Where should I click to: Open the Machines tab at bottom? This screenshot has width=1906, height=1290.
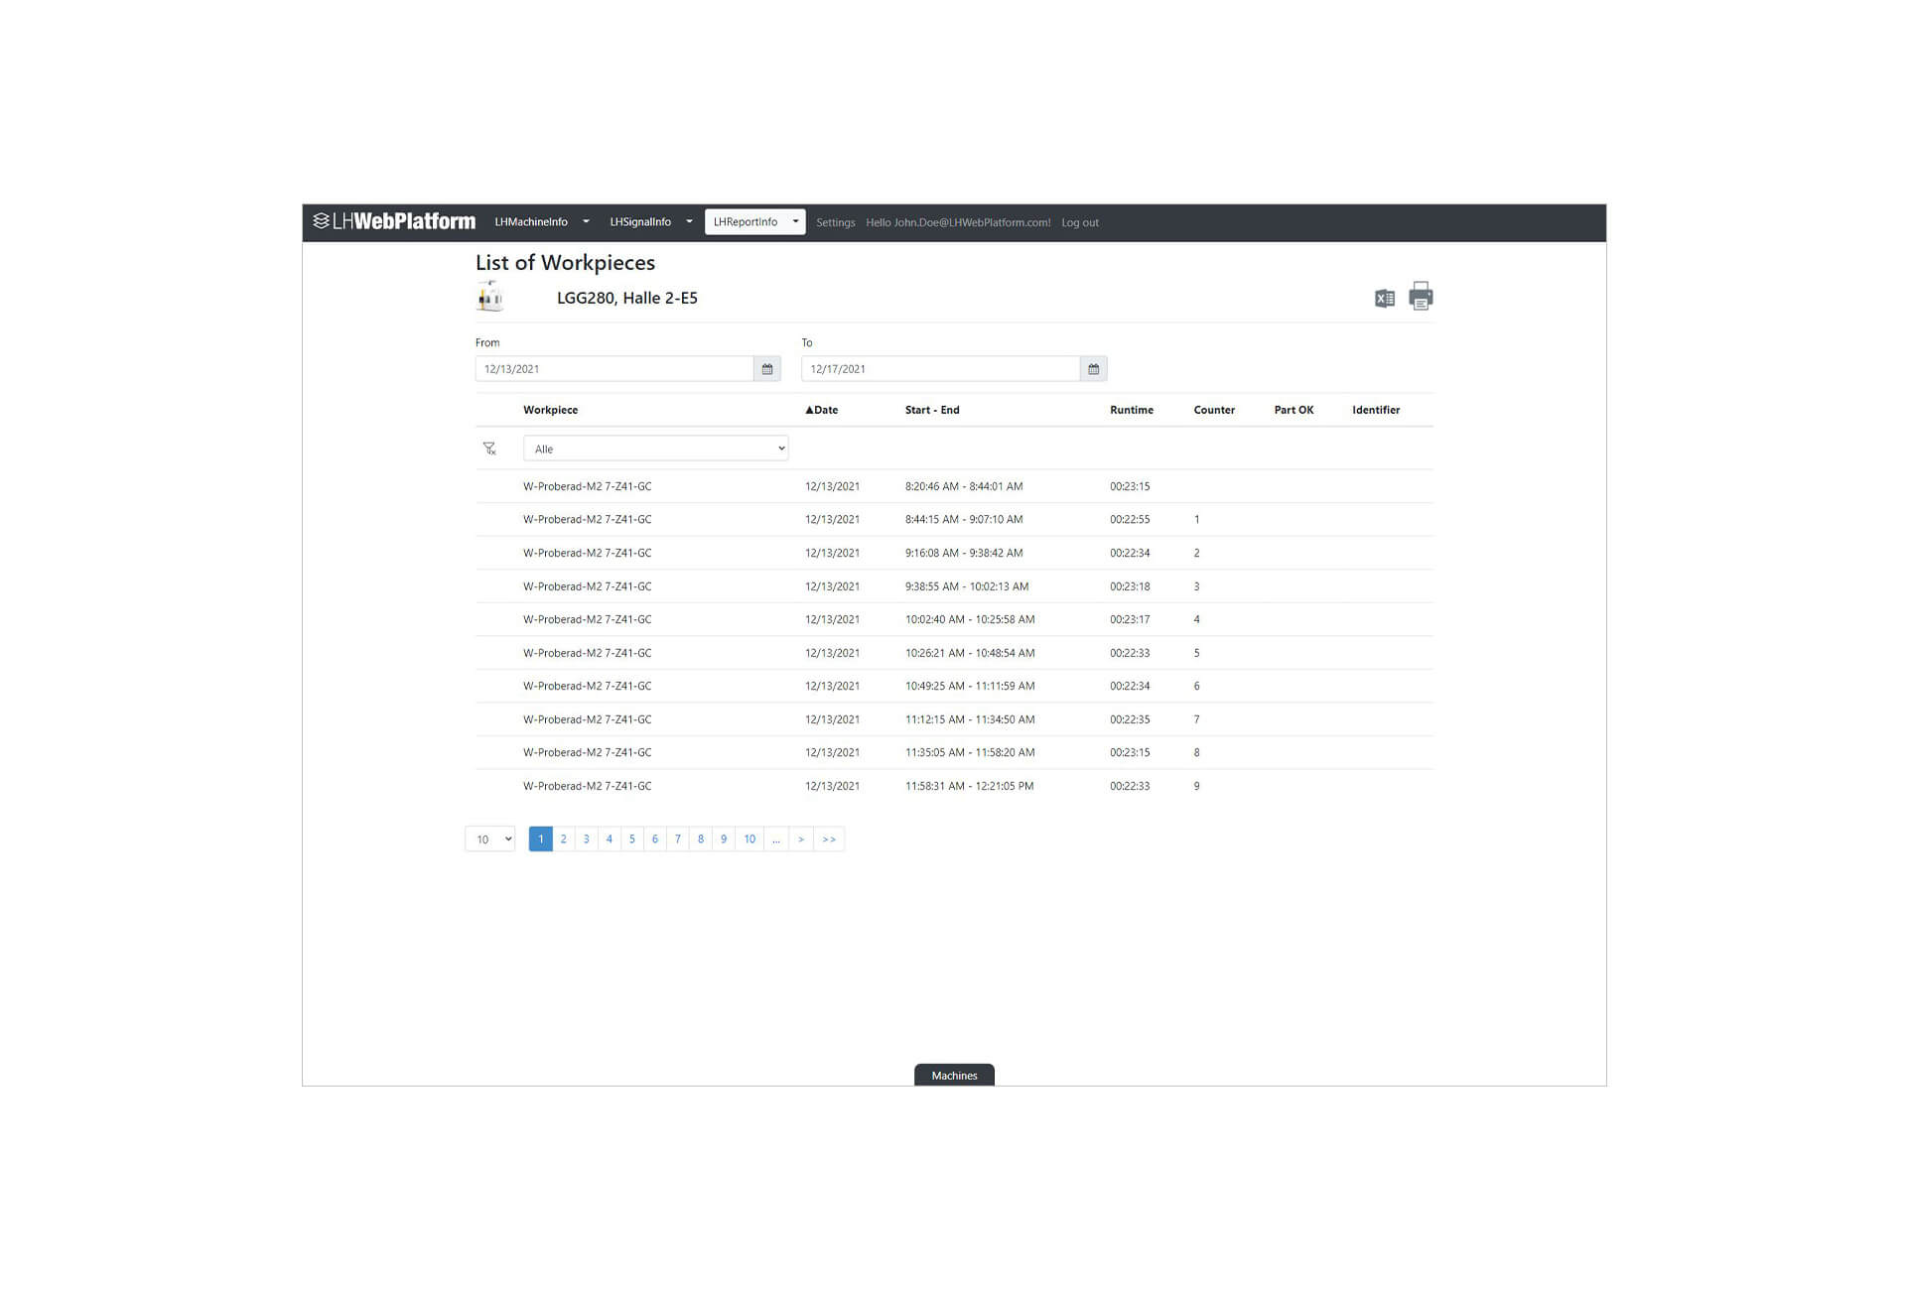954,1076
